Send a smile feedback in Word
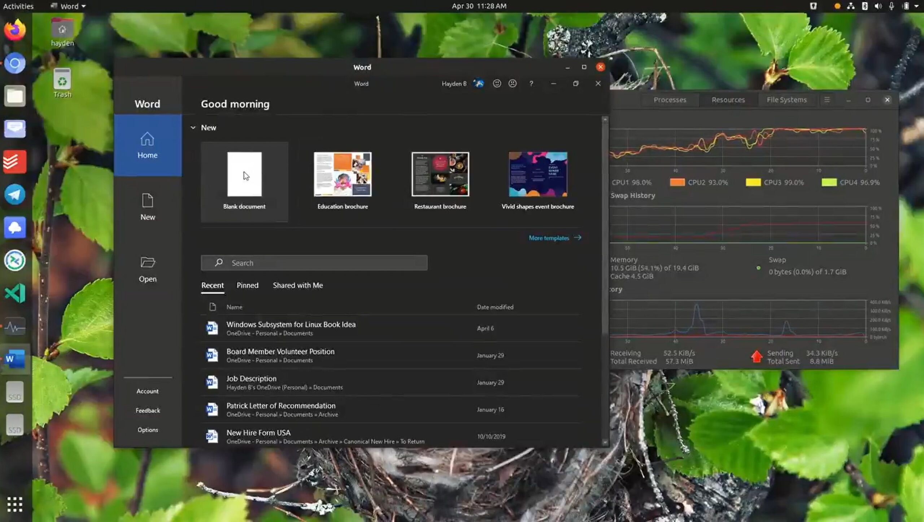 click(497, 83)
